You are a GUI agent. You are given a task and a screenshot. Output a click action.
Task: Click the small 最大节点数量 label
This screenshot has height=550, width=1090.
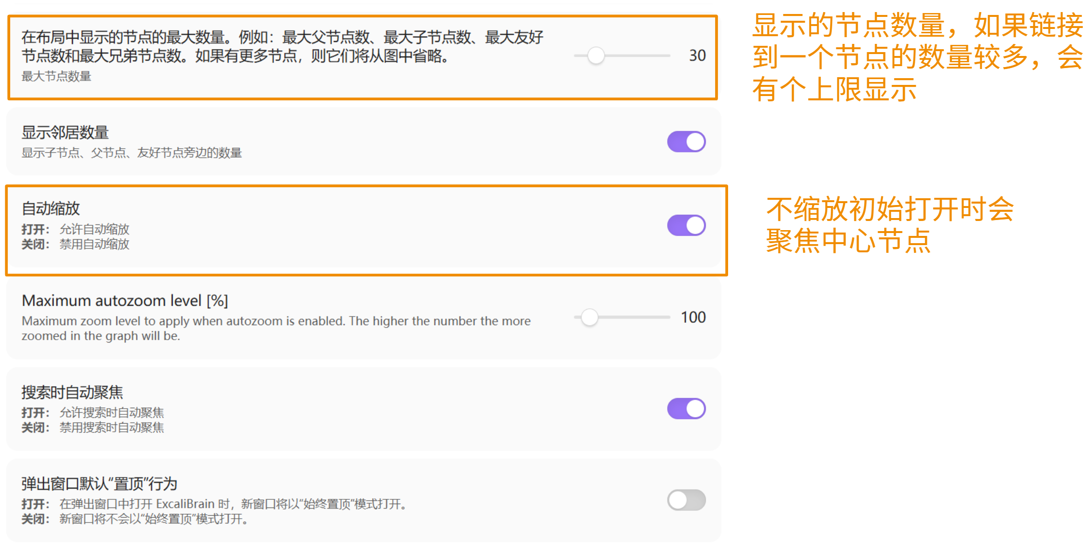(x=56, y=76)
